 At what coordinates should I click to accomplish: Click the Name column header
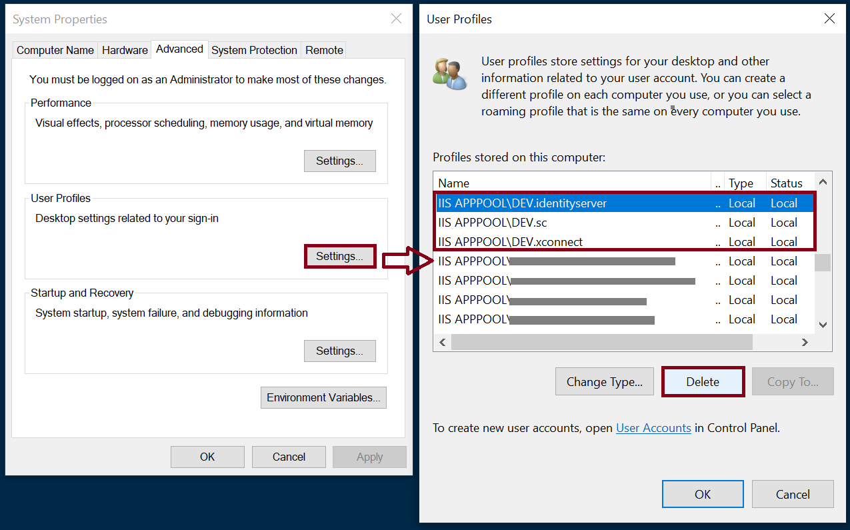coord(573,183)
